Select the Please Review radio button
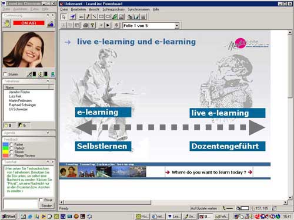Viewport: 294px width, 220px height. (11, 155)
